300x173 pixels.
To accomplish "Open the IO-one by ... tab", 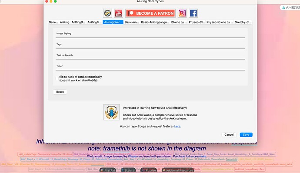I will click(179, 22).
